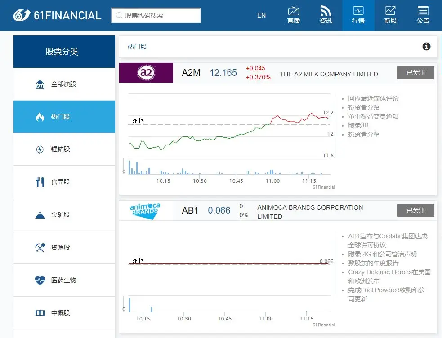The height and width of the screenshot is (338, 442).
Task: Open the A2M stock ticker
Action: pos(191,73)
